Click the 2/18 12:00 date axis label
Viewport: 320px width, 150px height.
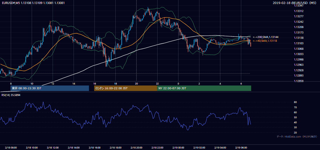53,147
